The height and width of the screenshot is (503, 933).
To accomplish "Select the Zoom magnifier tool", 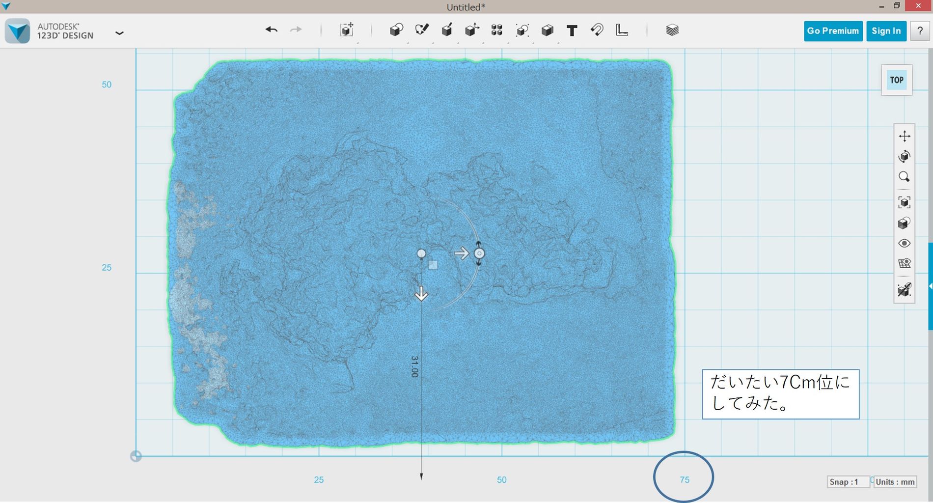I will point(905,177).
